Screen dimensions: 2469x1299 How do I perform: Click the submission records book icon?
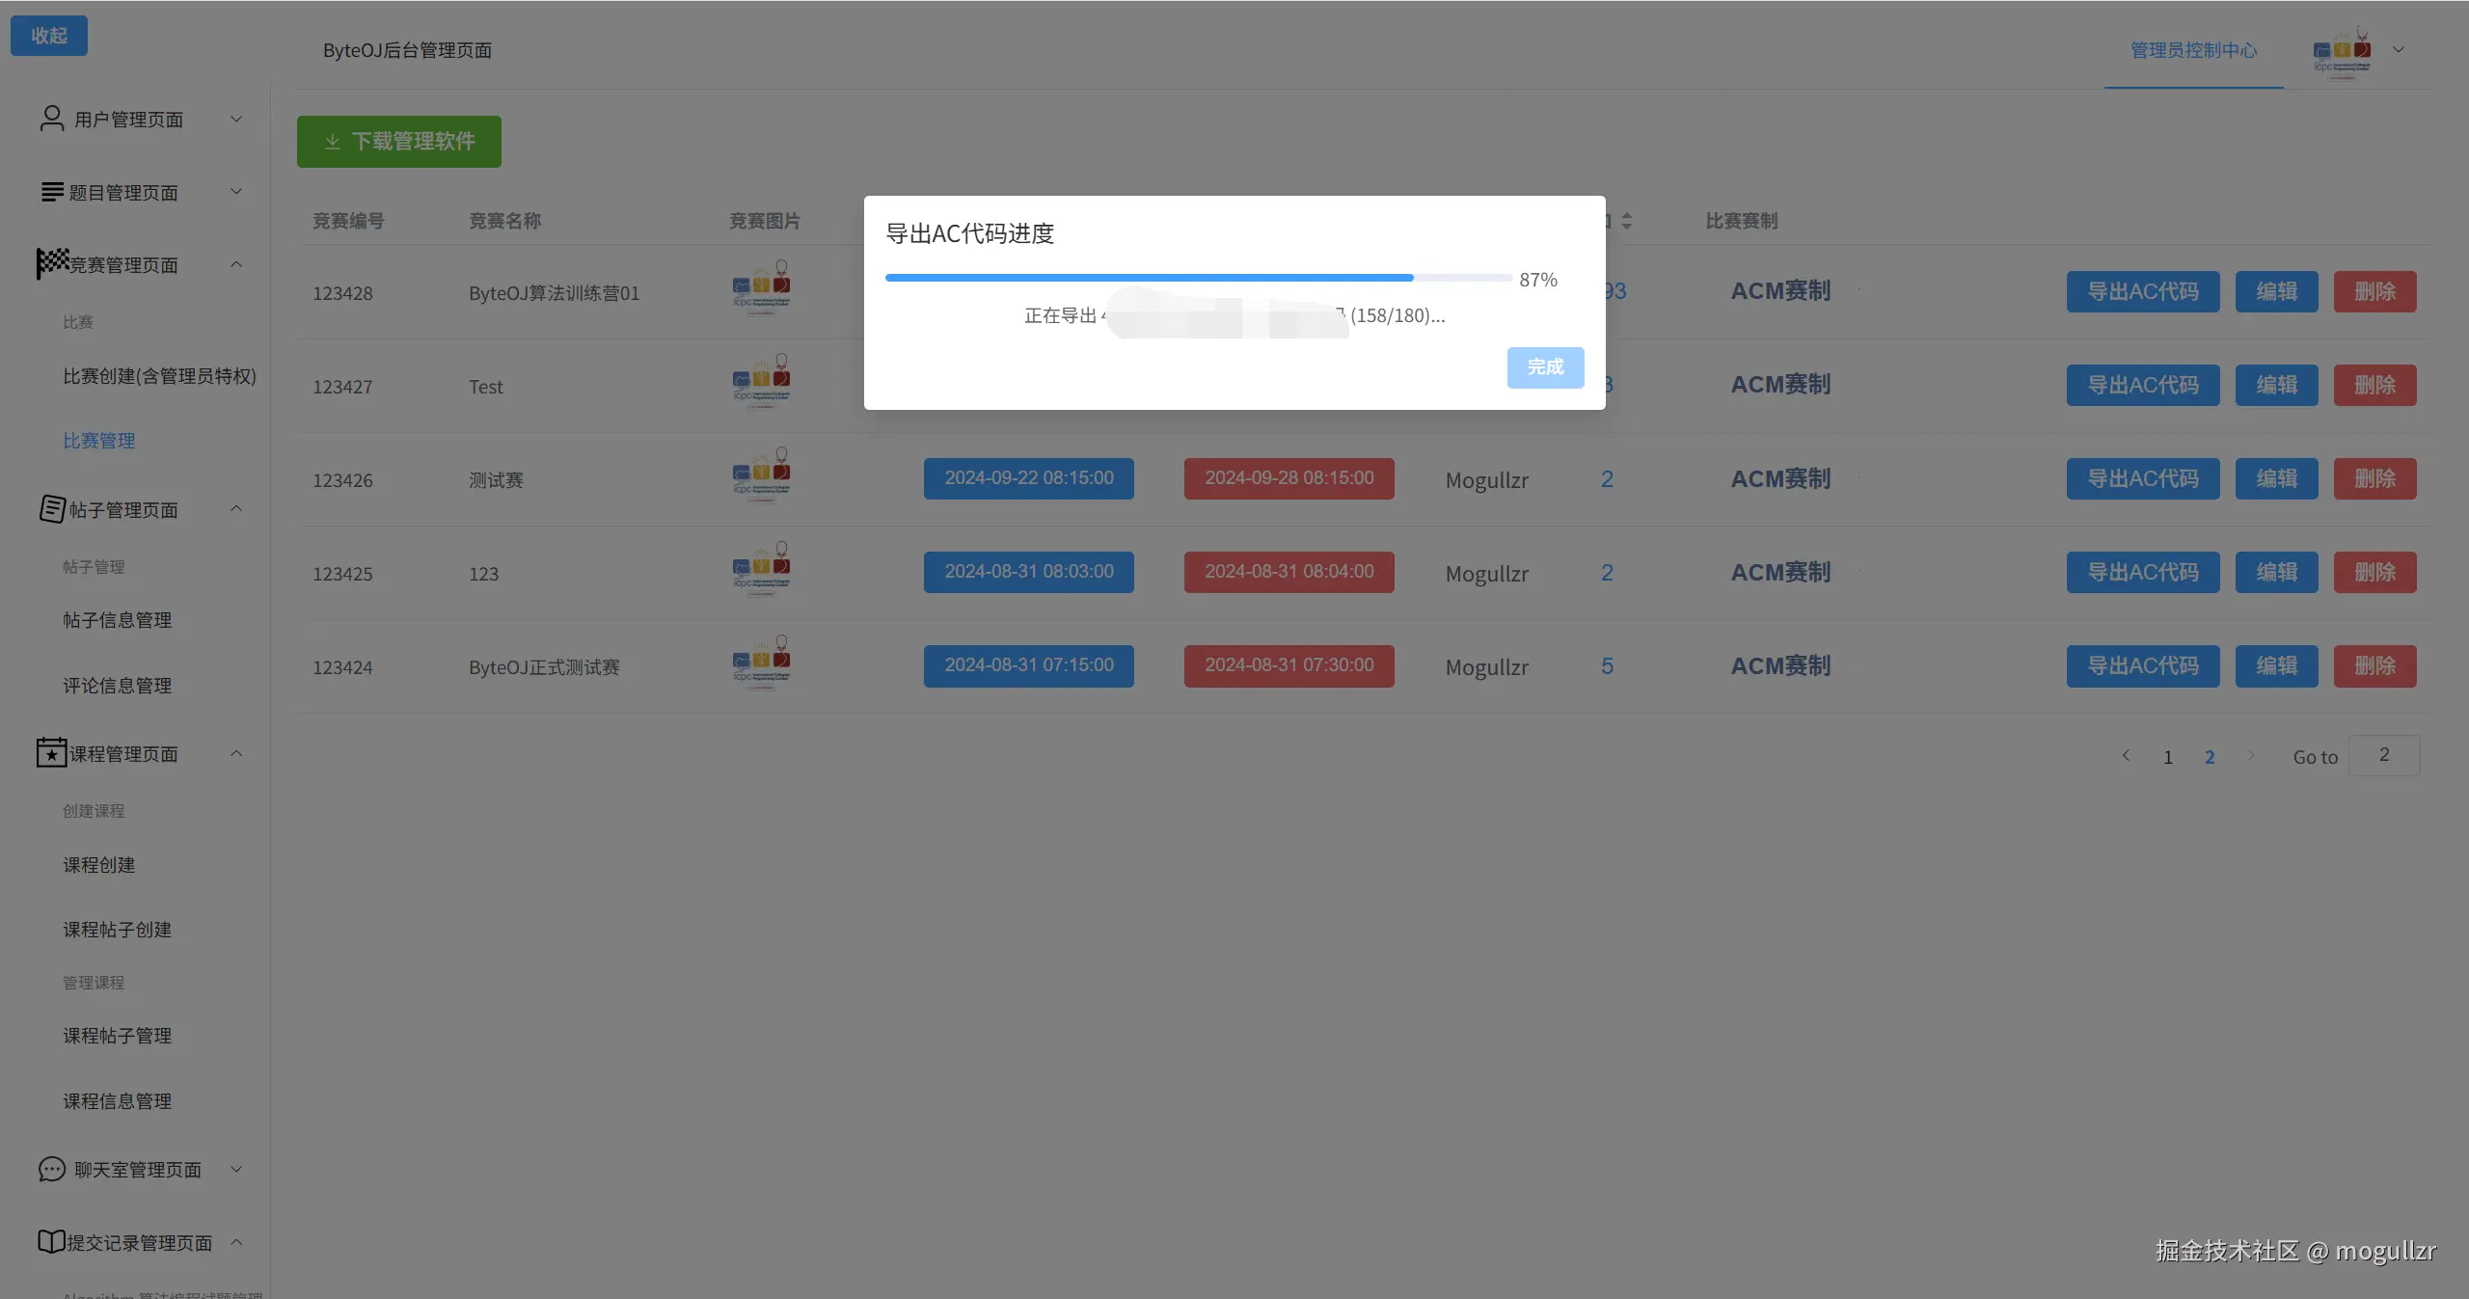(52, 1241)
